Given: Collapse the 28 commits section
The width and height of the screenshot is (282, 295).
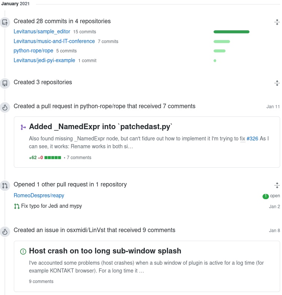Looking at the screenshot, I should (x=277, y=22).
